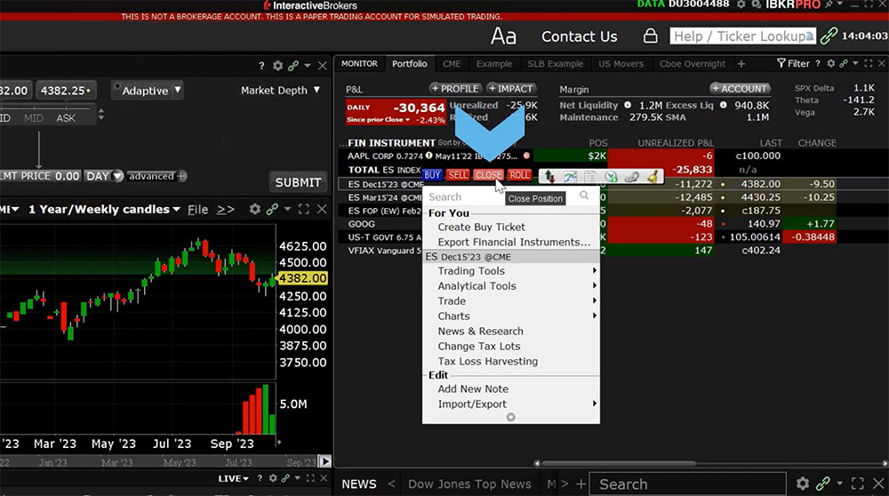The width and height of the screenshot is (889, 496).
Task: Click the info icon next to Excess Liq
Action: point(724,105)
